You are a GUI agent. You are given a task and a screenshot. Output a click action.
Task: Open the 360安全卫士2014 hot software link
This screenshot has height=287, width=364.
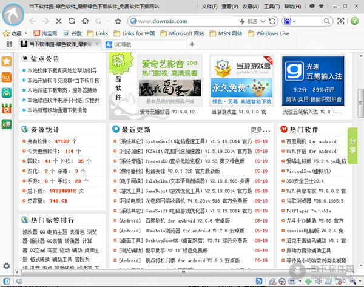pos(305,181)
